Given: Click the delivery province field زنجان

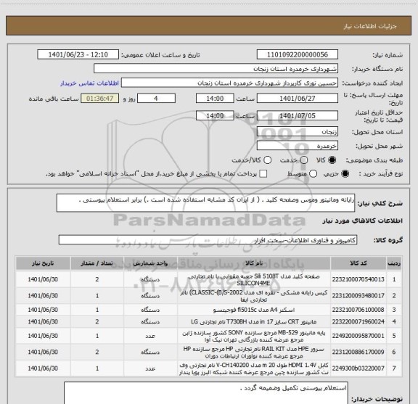Looking at the screenshot, I should (x=298, y=132).
